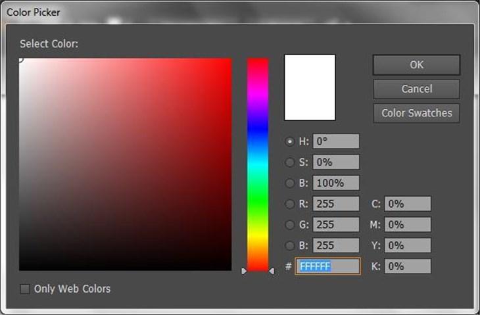Click the Color Picker title text

34,12
